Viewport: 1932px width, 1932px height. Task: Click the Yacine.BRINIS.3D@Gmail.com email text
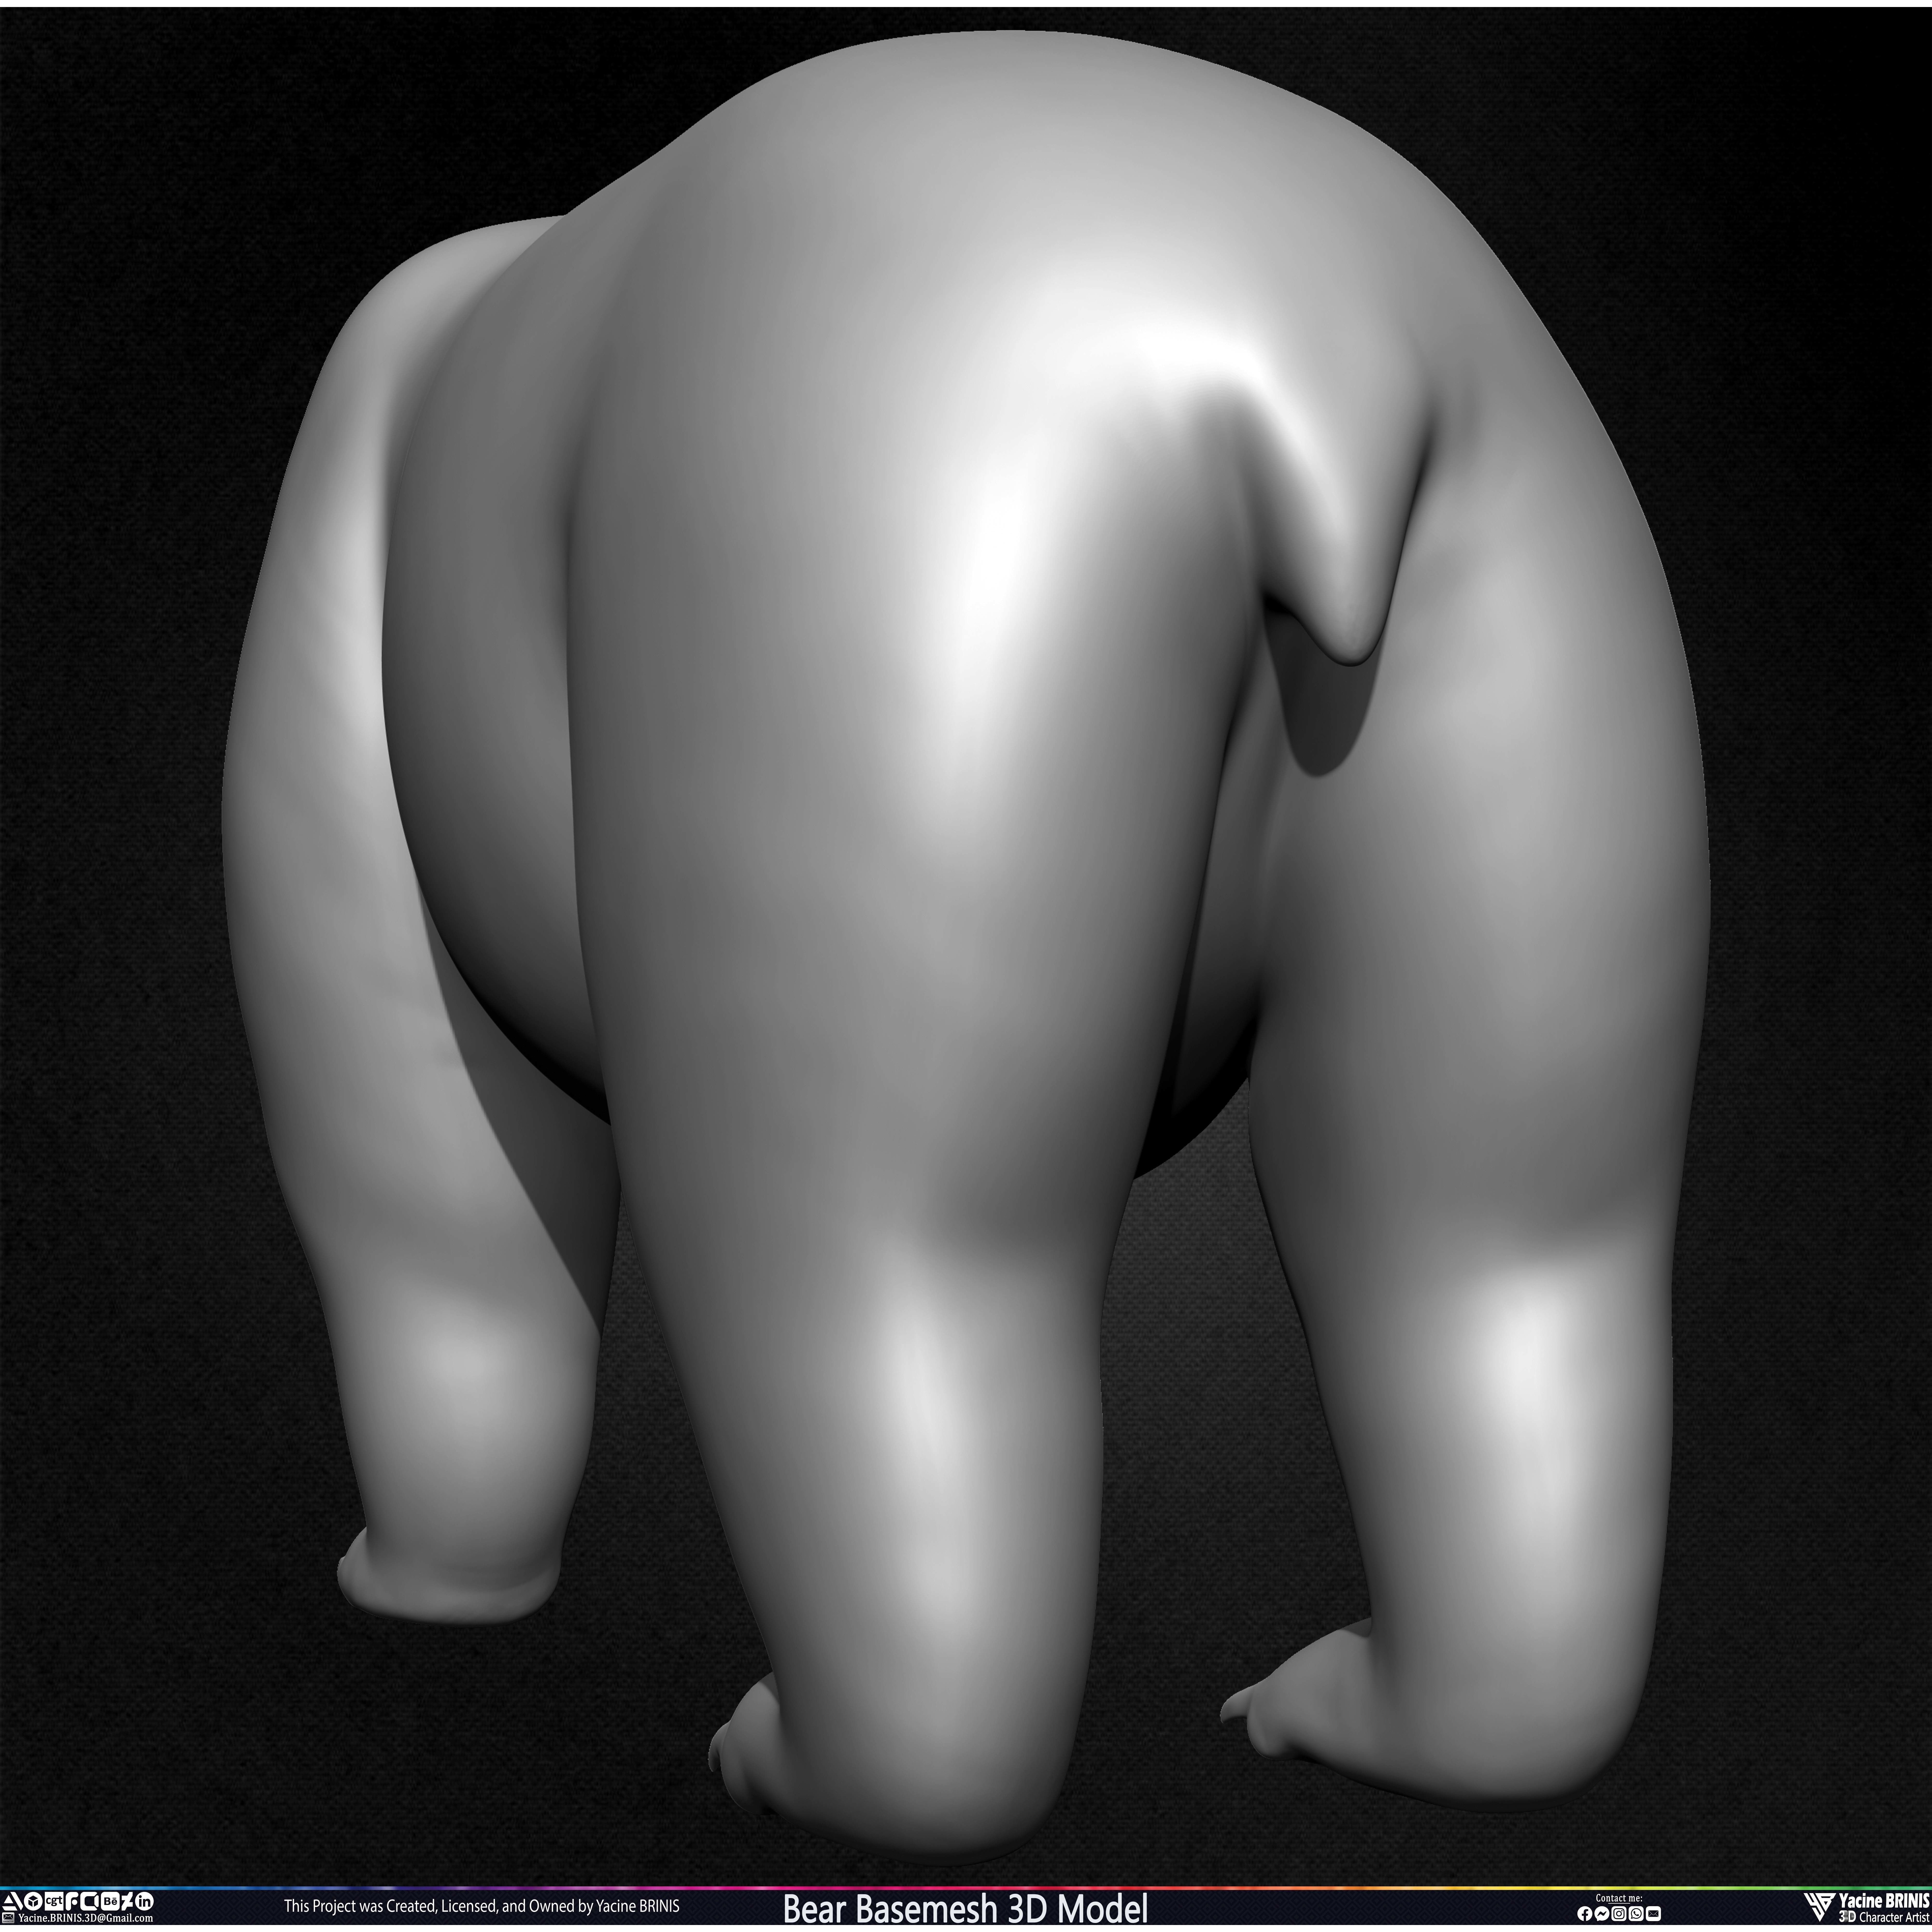[x=86, y=1918]
